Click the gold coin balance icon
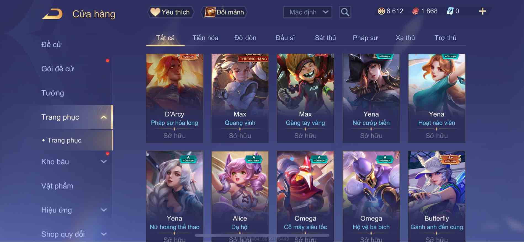Screen dimensions: 524x242 click(x=381, y=11)
